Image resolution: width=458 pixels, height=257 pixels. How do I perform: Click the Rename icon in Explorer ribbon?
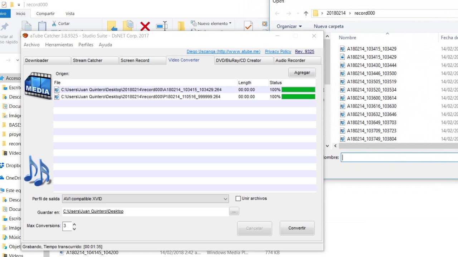pyautogui.click(x=162, y=26)
